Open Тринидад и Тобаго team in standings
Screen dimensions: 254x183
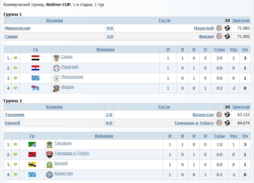point(72,153)
